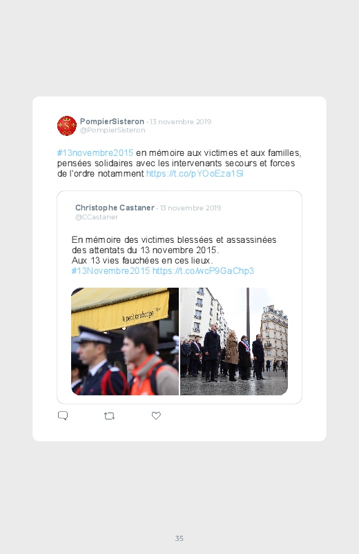The height and width of the screenshot is (554, 359).
Task: Follow the t.co/pYOoEza1Sl link
Action: (x=195, y=173)
